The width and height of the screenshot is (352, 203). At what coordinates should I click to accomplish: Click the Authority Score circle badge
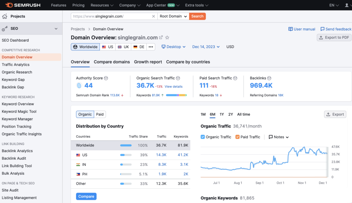point(79,86)
